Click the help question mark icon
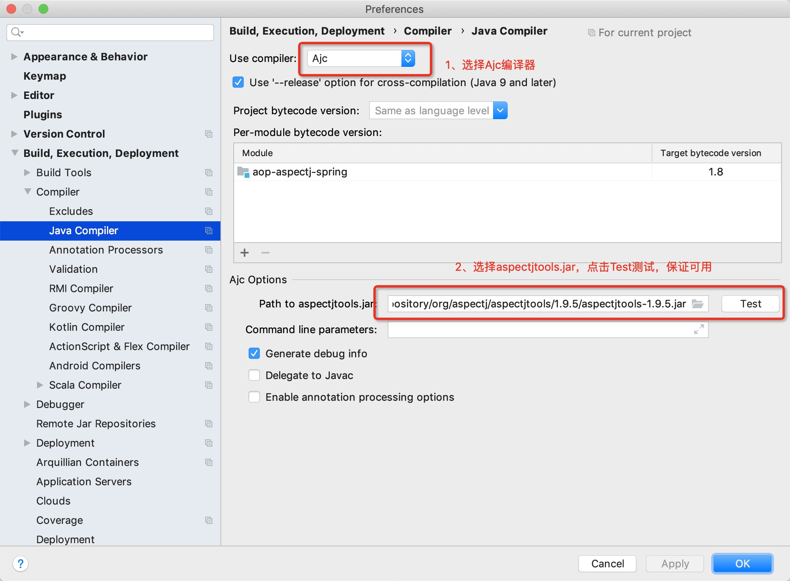The height and width of the screenshot is (581, 790). pyautogui.click(x=21, y=563)
